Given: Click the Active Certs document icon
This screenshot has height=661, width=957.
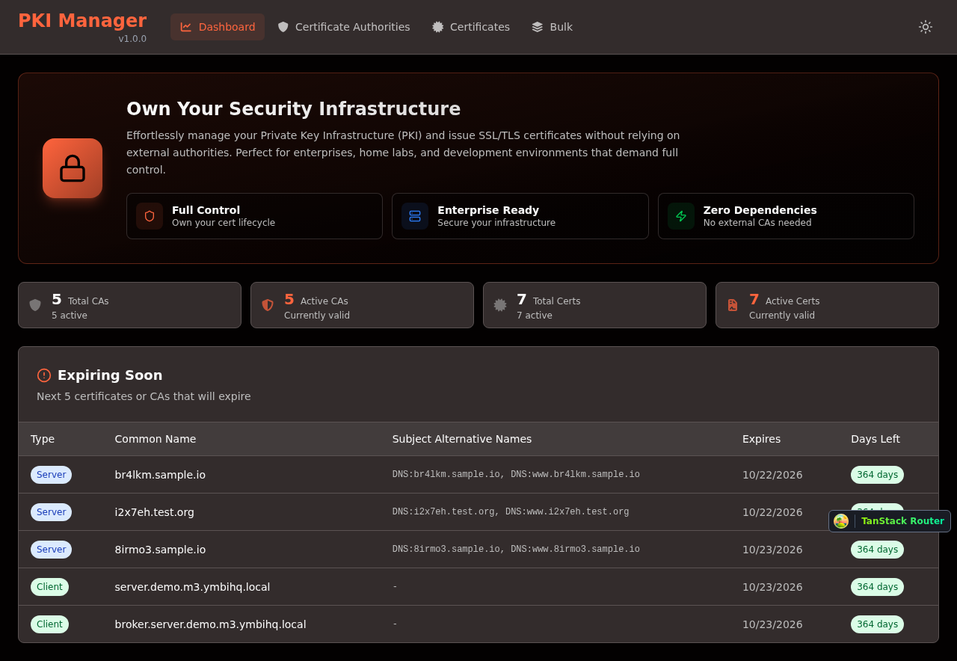Looking at the screenshot, I should coord(733,305).
